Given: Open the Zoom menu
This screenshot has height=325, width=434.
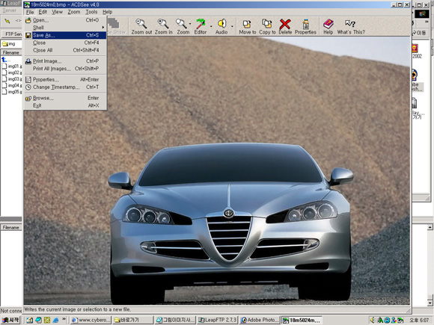Looking at the screenshot, I should (74, 12).
